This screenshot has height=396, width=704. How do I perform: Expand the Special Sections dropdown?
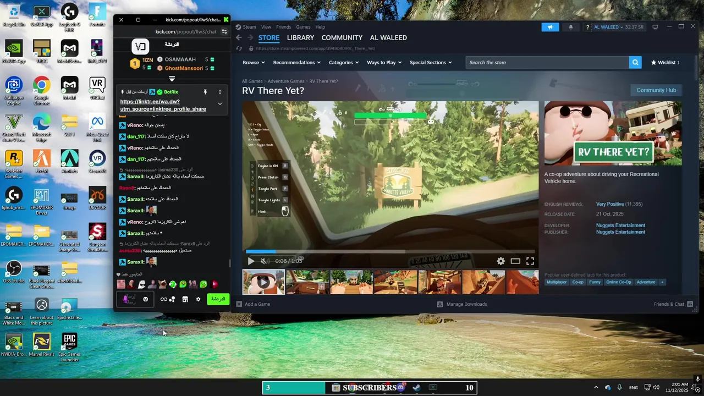click(431, 62)
